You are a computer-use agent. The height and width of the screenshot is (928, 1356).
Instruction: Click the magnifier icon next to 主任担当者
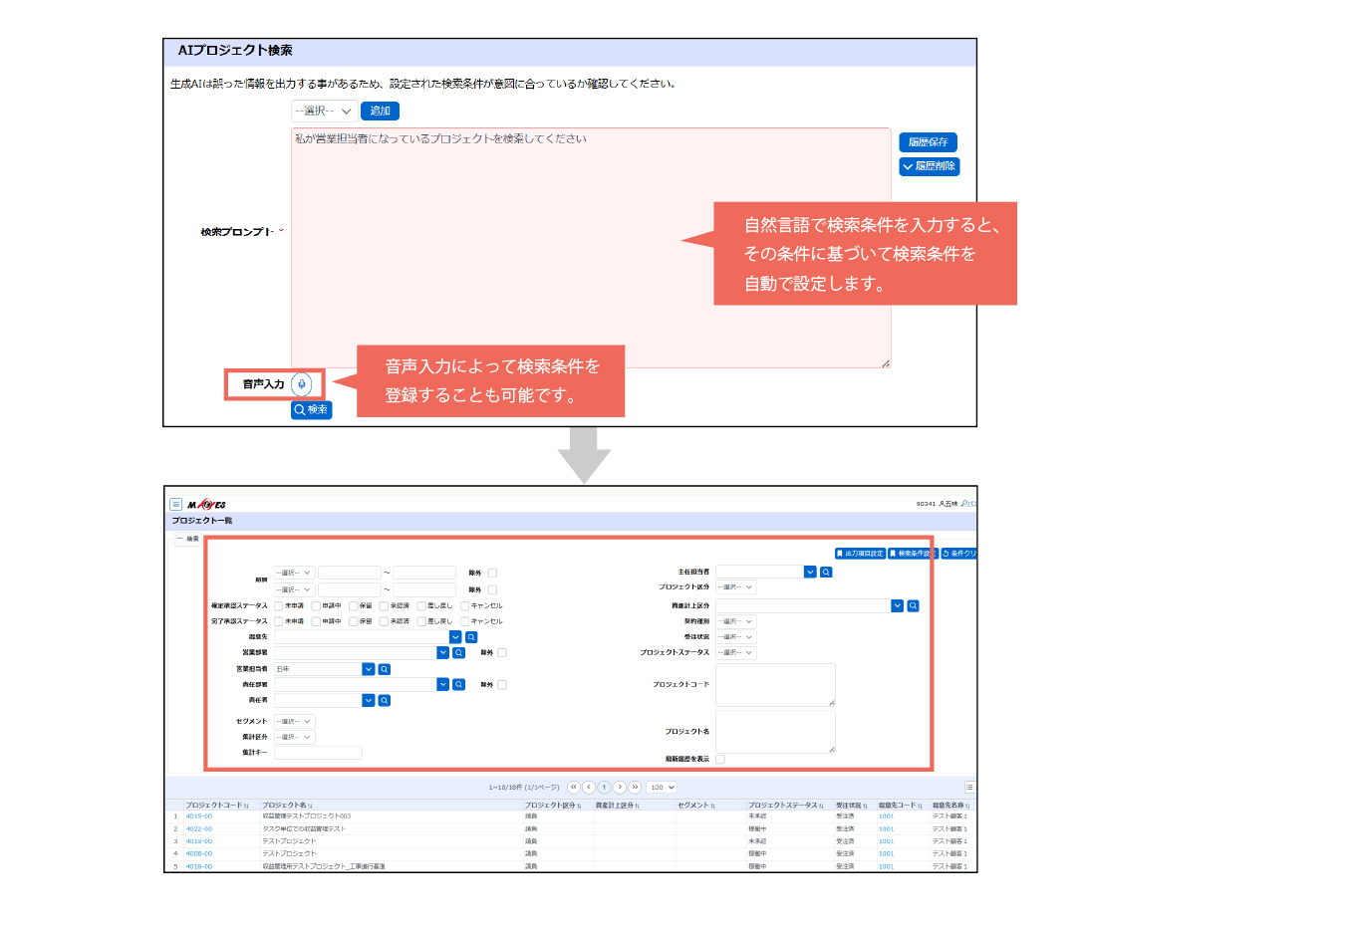pos(826,573)
